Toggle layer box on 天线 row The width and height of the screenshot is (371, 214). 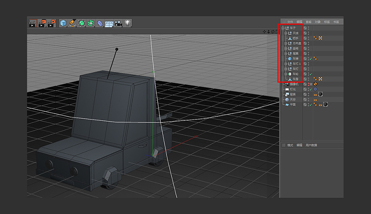(305, 33)
